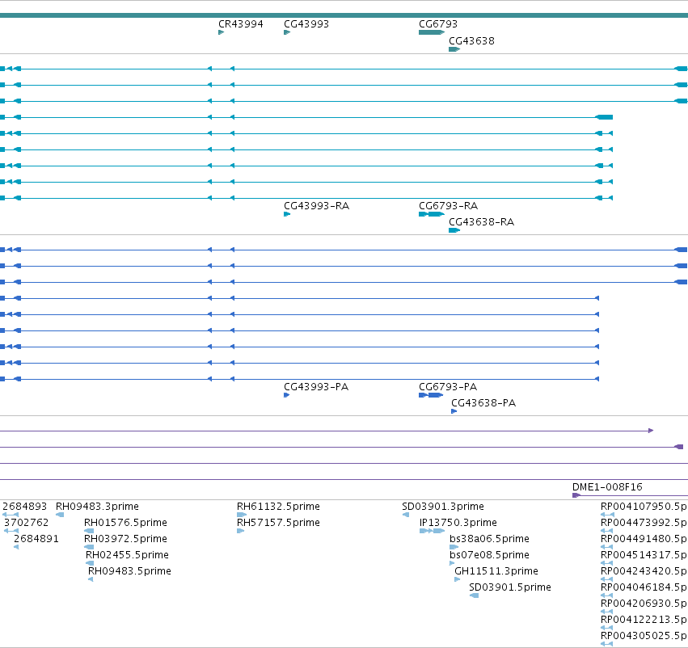Open RH09483.3prime EST label
The width and height of the screenshot is (688, 648).
pos(97,507)
